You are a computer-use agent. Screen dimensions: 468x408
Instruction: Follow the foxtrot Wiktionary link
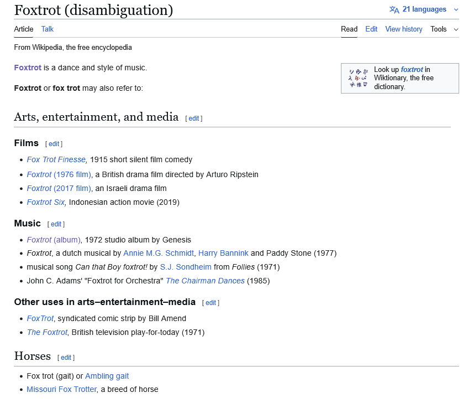click(x=412, y=69)
